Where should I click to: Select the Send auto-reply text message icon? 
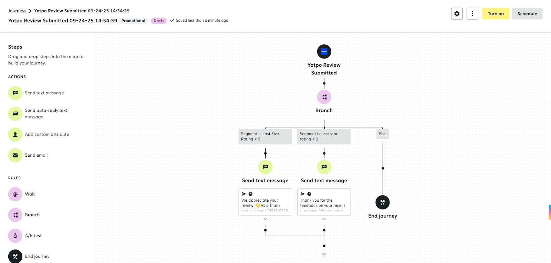click(x=15, y=114)
